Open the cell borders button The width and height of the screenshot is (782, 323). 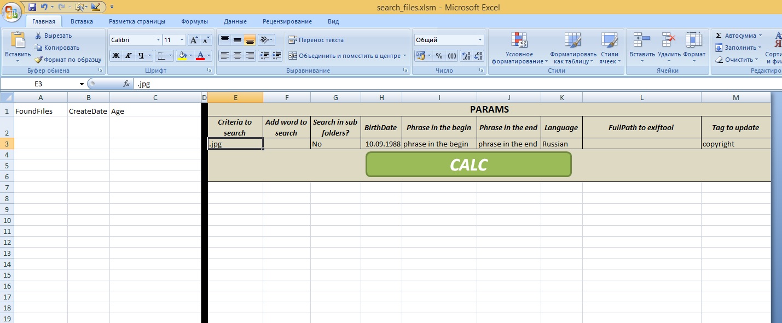click(x=161, y=55)
